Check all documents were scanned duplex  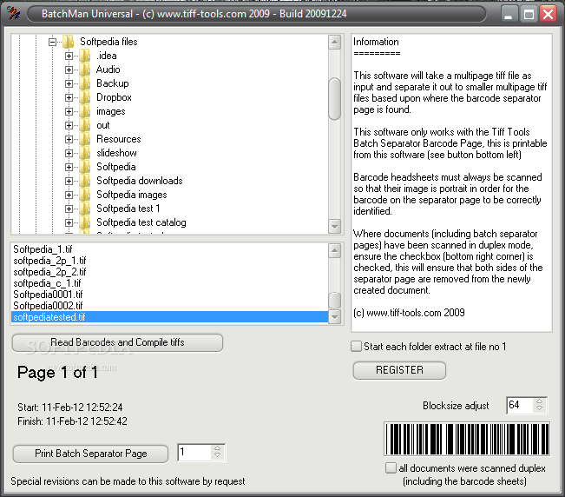[391, 468]
